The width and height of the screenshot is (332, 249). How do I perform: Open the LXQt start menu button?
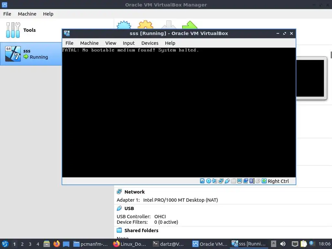(5, 244)
